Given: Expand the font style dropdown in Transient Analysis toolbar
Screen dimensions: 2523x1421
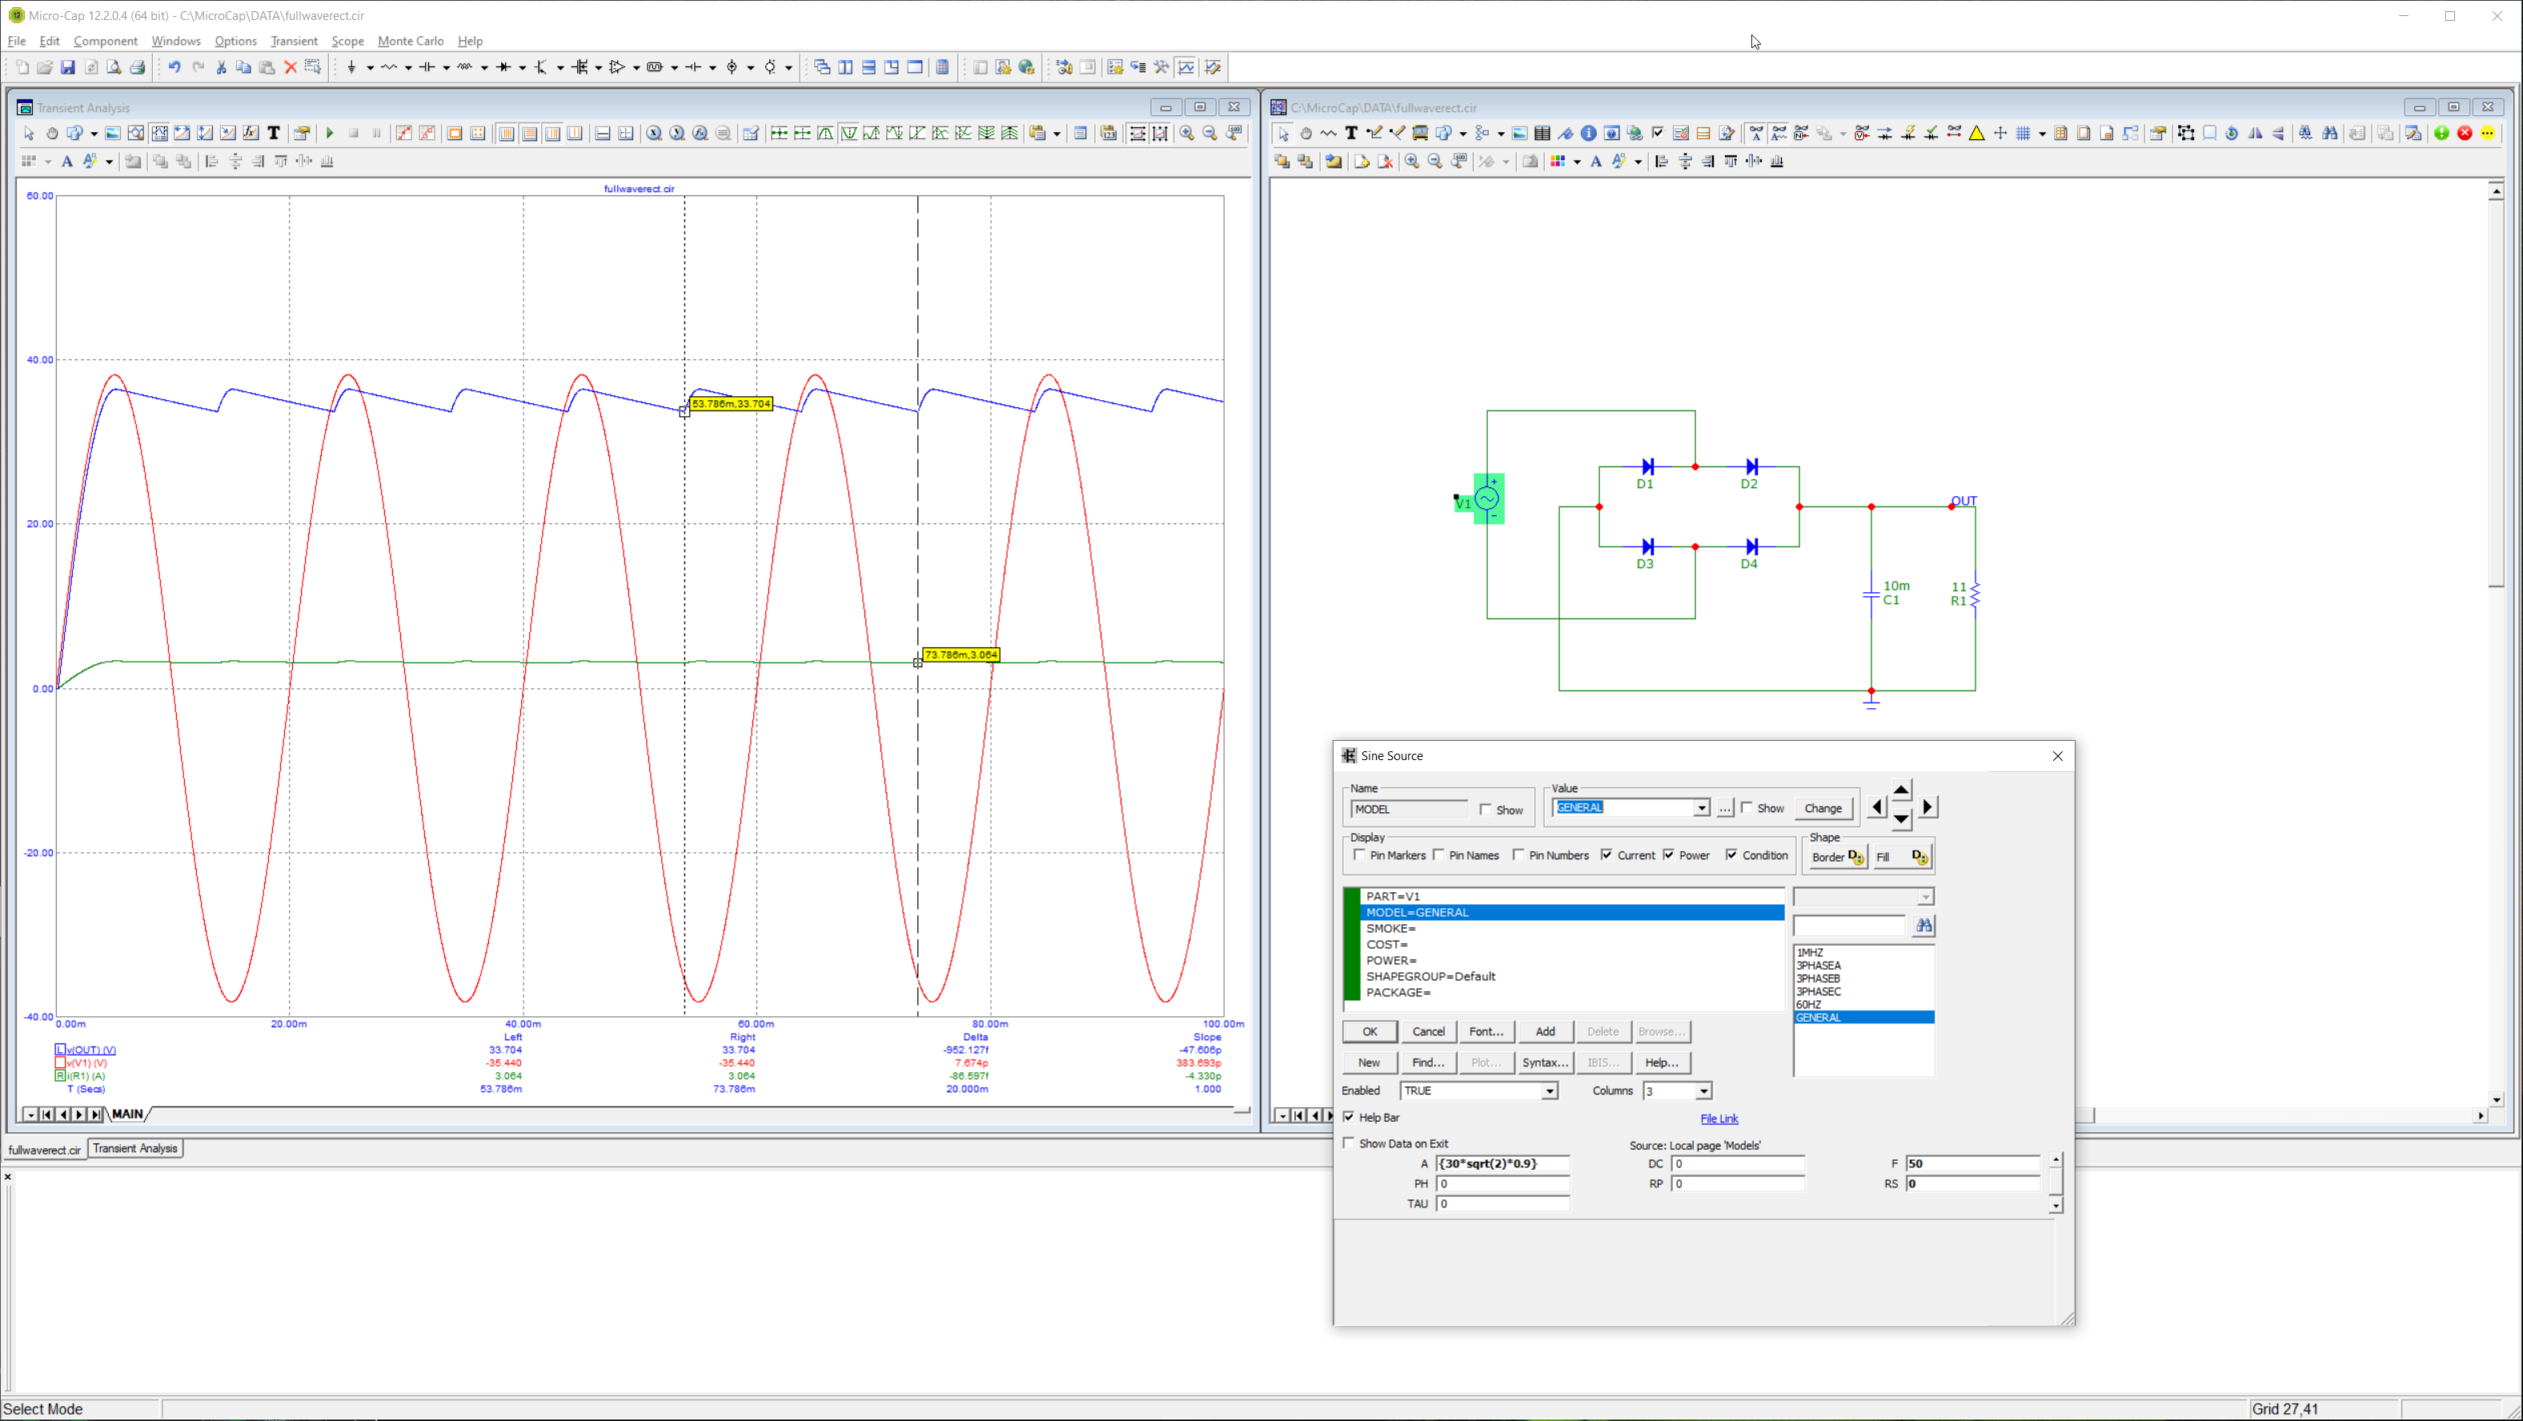Looking at the screenshot, I should [109, 162].
